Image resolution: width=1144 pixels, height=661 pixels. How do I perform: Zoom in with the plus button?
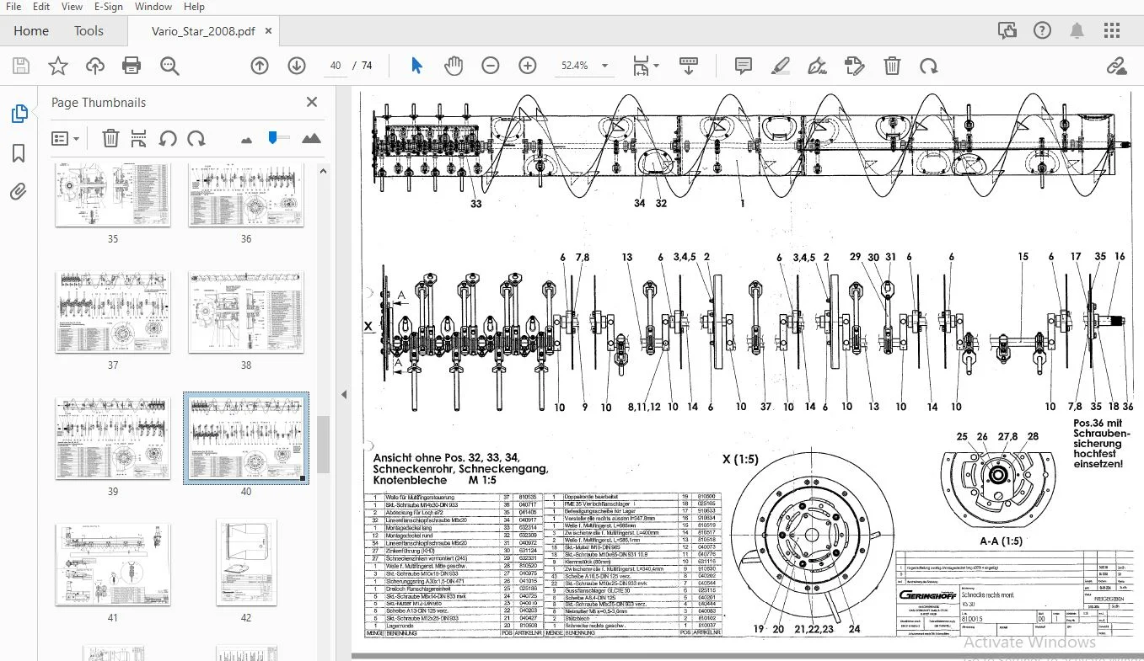pyautogui.click(x=528, y=66)
